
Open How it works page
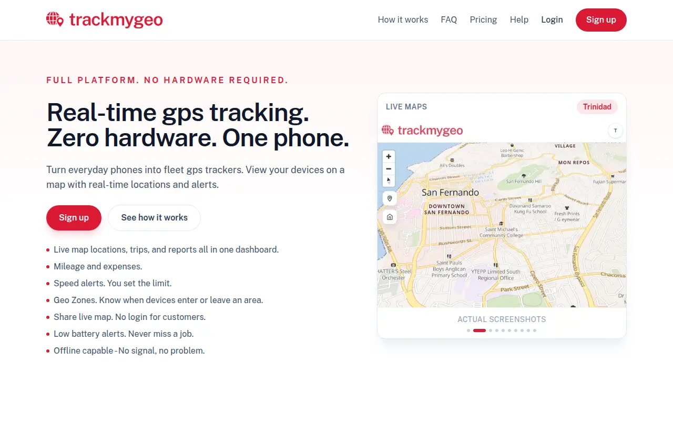pyautogui.click(x=403, y=19)
